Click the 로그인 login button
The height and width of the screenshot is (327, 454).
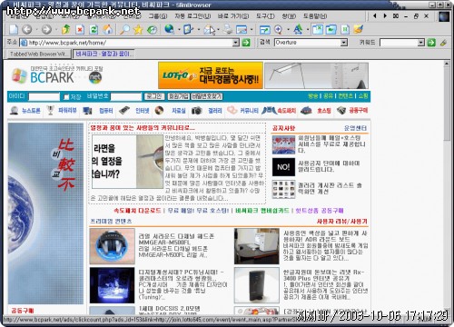click(154, 96)
